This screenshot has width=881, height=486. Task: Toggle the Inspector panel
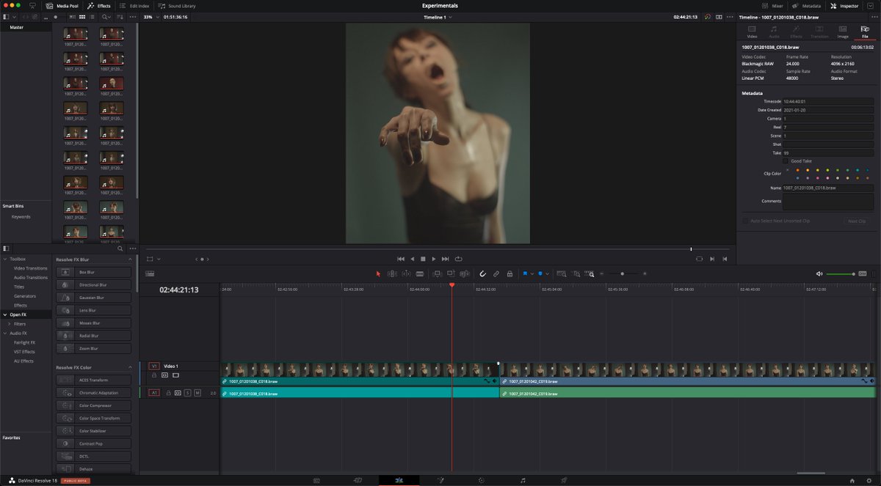[844, 5]
